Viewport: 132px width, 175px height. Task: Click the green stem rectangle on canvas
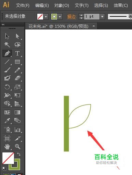tap(66, 124)
